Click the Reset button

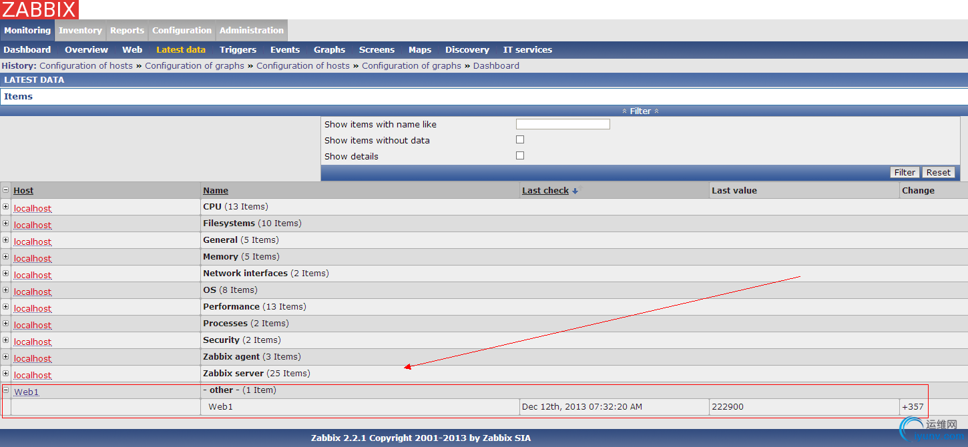click(x=938, y=172)
